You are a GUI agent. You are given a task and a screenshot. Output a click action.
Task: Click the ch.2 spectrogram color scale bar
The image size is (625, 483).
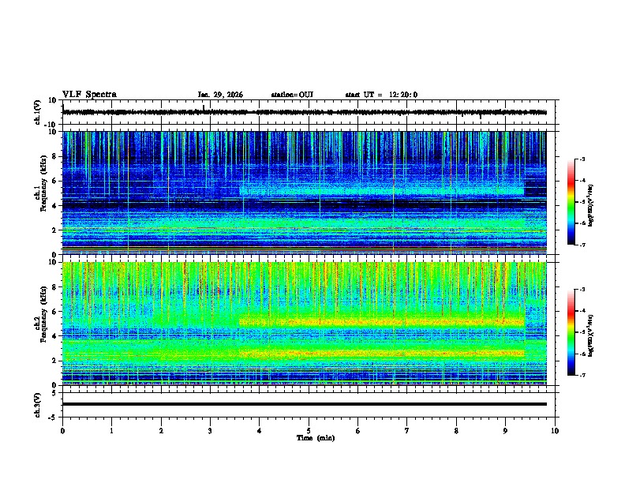571,332
